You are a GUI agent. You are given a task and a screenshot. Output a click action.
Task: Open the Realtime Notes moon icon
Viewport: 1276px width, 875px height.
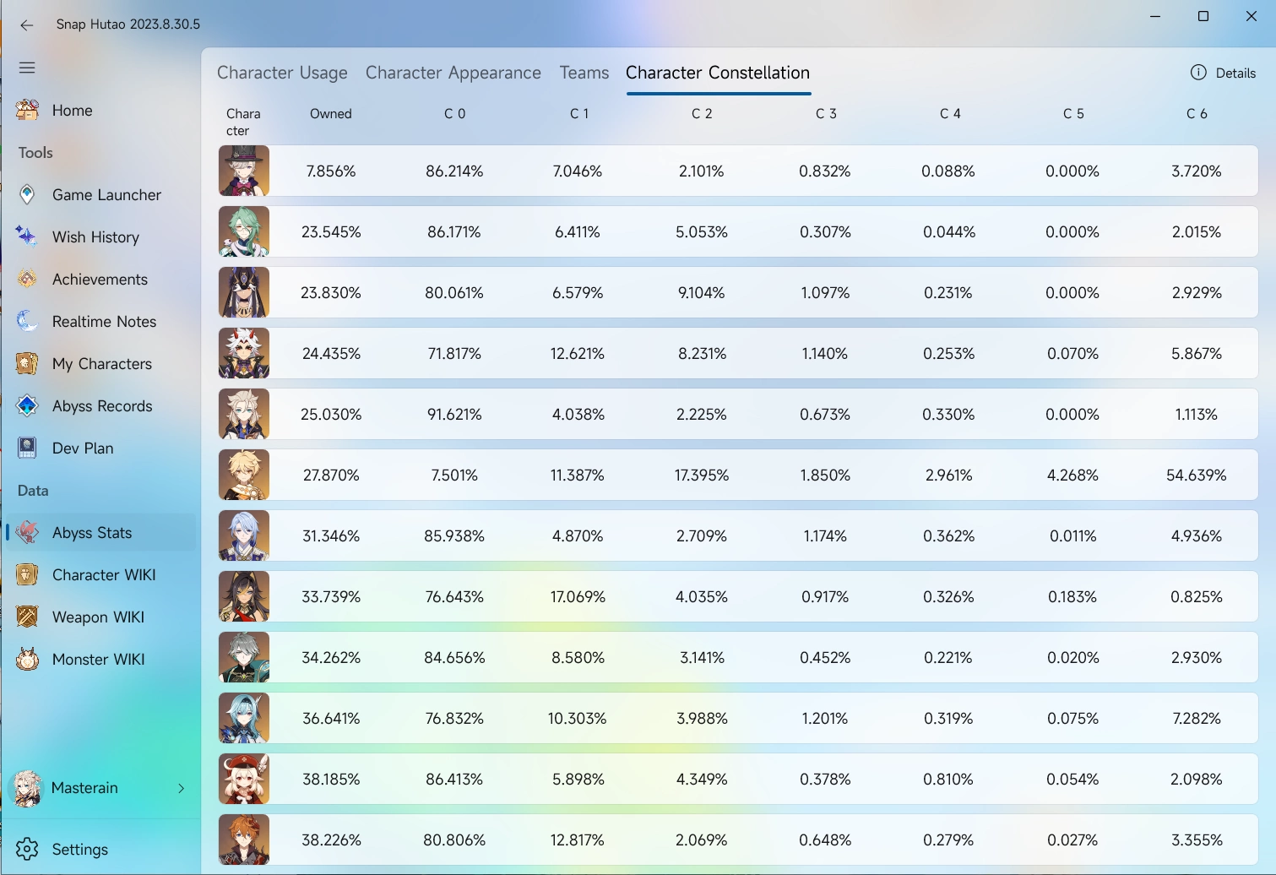click(x=27, y=321)
